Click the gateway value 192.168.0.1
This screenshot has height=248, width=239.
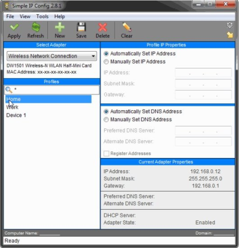(x=206, y=186)
